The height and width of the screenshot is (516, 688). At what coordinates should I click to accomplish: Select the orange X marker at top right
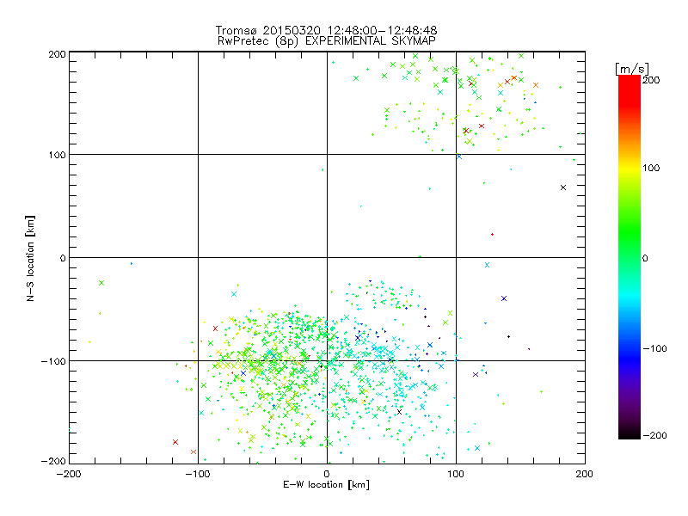[536, 85]
